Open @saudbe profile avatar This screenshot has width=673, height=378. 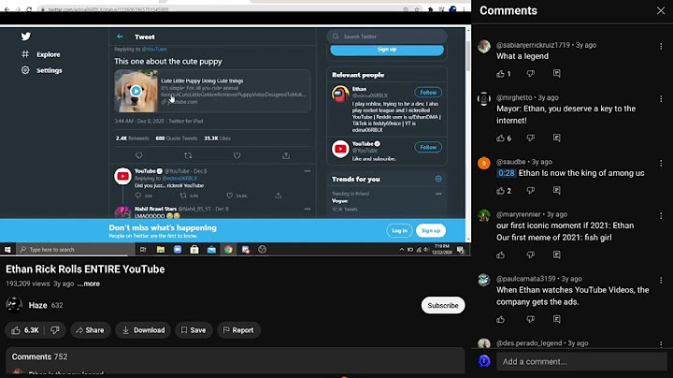tap(484, 163)
